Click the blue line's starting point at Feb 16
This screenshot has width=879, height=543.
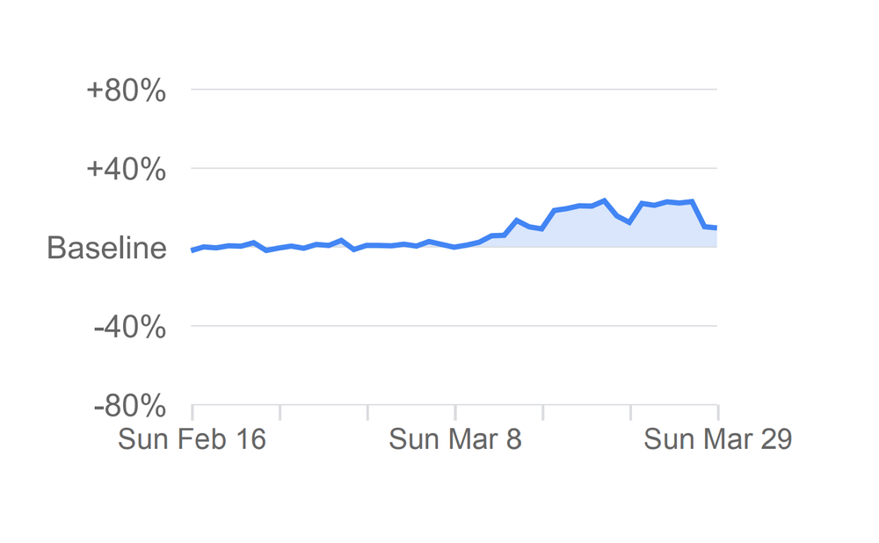(x=193, y=250)
